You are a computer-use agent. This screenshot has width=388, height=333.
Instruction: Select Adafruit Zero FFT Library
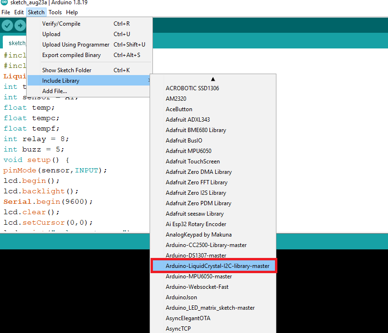click(x=213, y=182)
